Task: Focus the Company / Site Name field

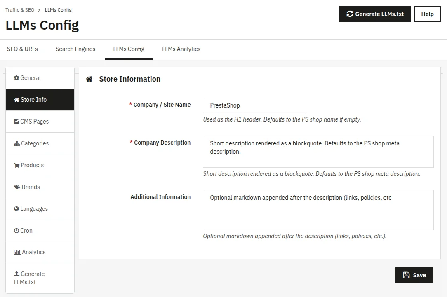Action: [254, 105]
